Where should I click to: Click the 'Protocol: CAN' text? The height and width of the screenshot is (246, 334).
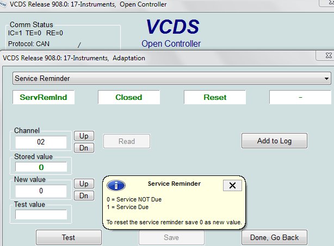coord(29,44)
